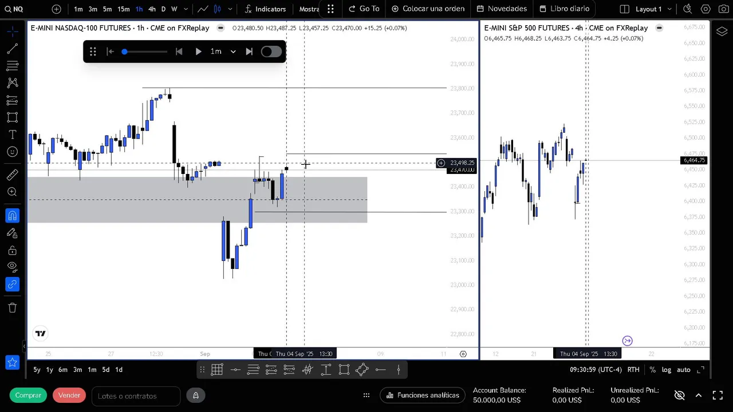Choose the candlestick chart style
This screenshot has height=412, width=733.
pos(218,9)
